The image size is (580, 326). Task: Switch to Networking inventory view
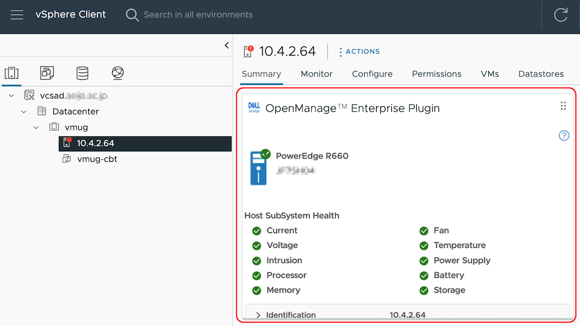pyautogui.click(x=118, y=73)
